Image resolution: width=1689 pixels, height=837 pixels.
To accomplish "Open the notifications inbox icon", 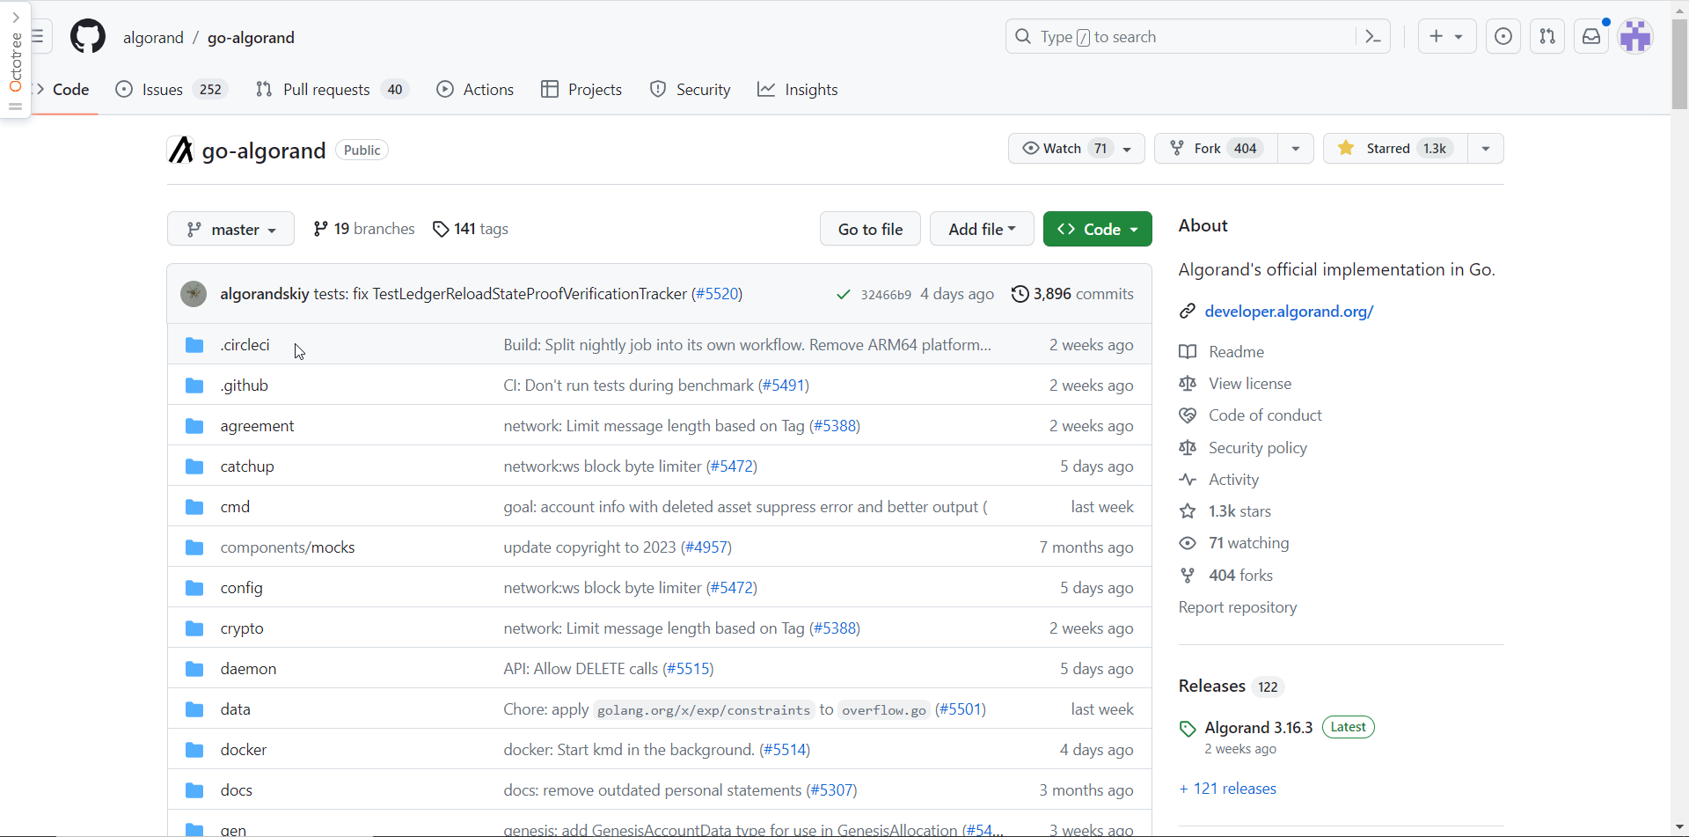I will 1591,36.
